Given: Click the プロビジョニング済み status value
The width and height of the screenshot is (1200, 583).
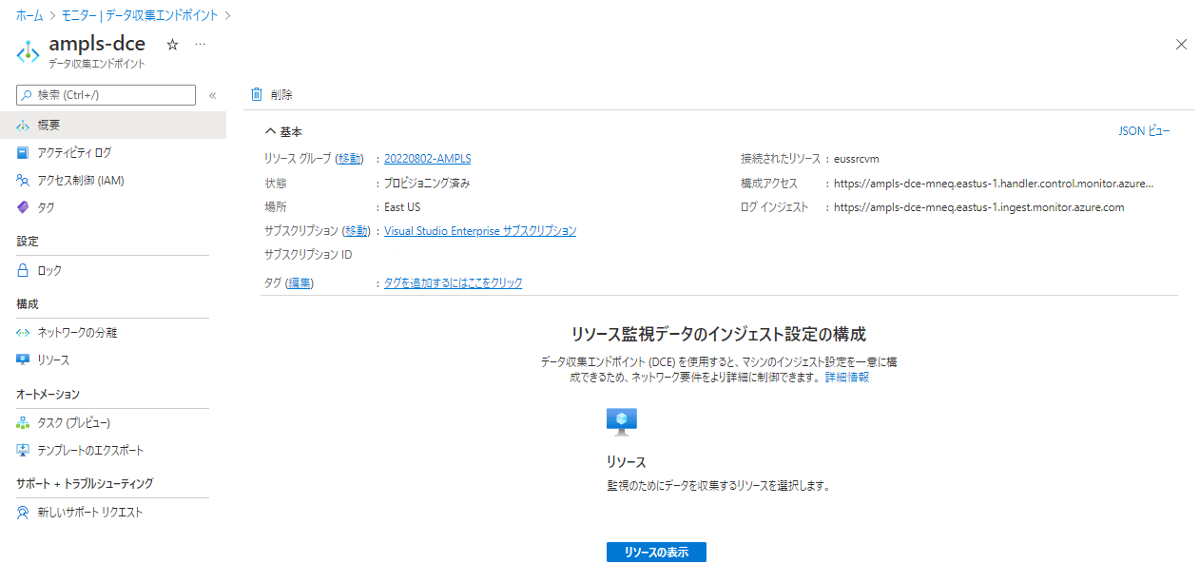Looking at the screenshot, I should coord(427,184).
